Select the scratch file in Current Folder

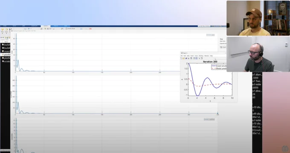pos(6,61)
